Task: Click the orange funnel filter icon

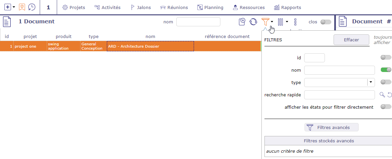Action: pyautogui.click(x=265, y=22)
